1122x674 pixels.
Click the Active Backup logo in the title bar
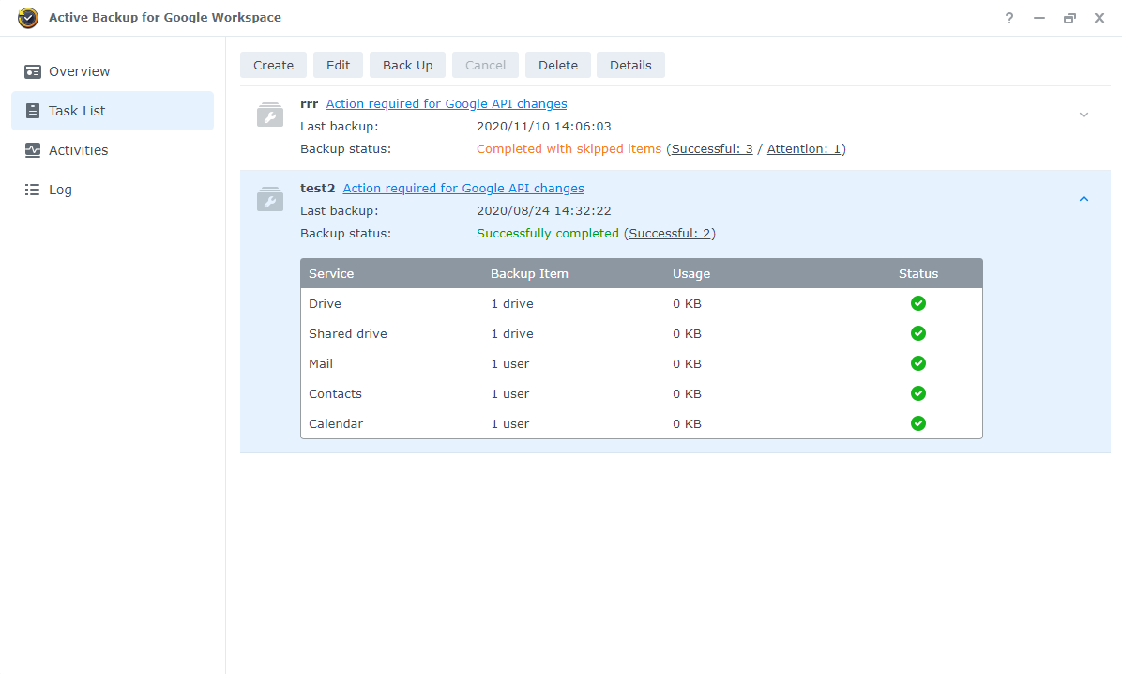coord(27,17)
